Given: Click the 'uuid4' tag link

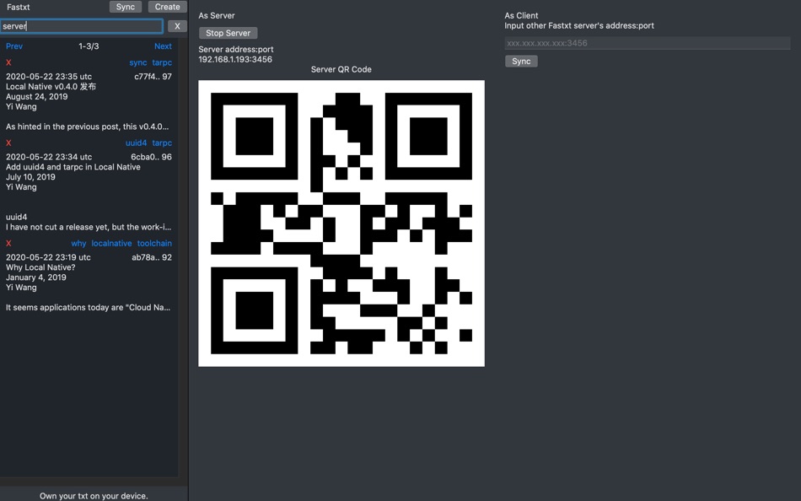Looking at the screenshot, I should click(x=136, y=143).
